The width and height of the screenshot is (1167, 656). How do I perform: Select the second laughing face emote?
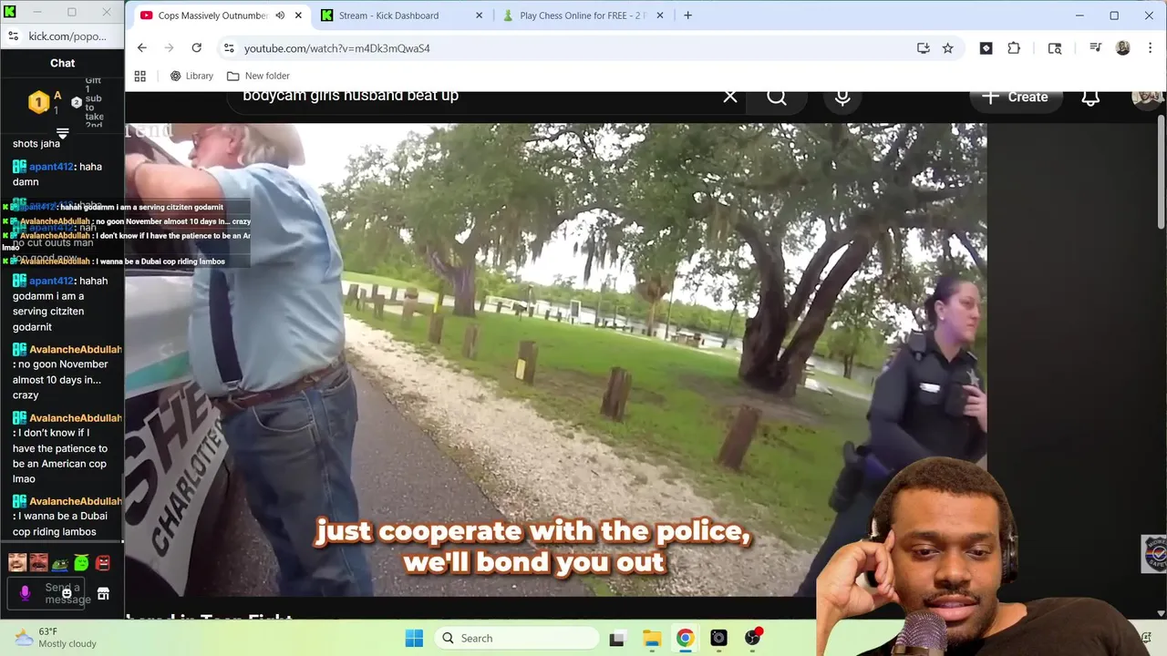click(x=38, y=562)
